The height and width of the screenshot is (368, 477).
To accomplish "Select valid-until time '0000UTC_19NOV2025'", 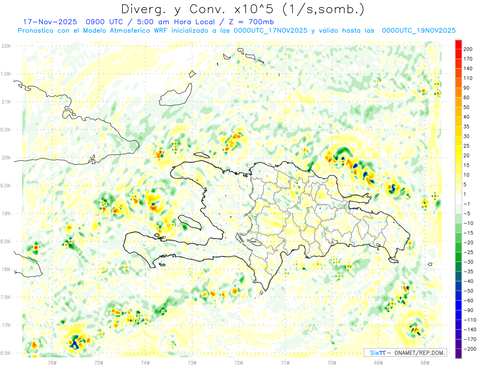I will tap(419, 31).
